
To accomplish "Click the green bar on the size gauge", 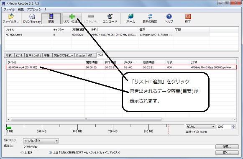I will [x=9, y=128].
